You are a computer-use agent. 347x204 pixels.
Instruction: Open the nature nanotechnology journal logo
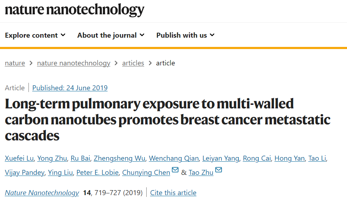tap(75, 10)
